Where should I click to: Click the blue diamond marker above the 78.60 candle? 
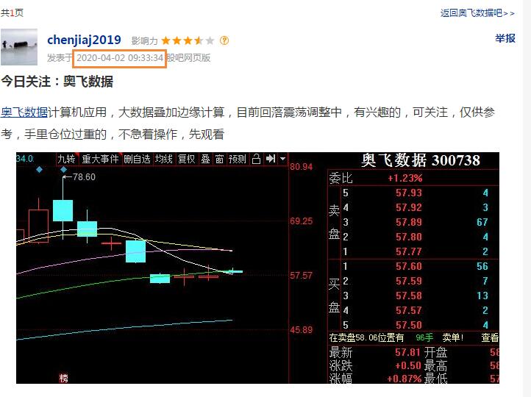click(63, 170)
